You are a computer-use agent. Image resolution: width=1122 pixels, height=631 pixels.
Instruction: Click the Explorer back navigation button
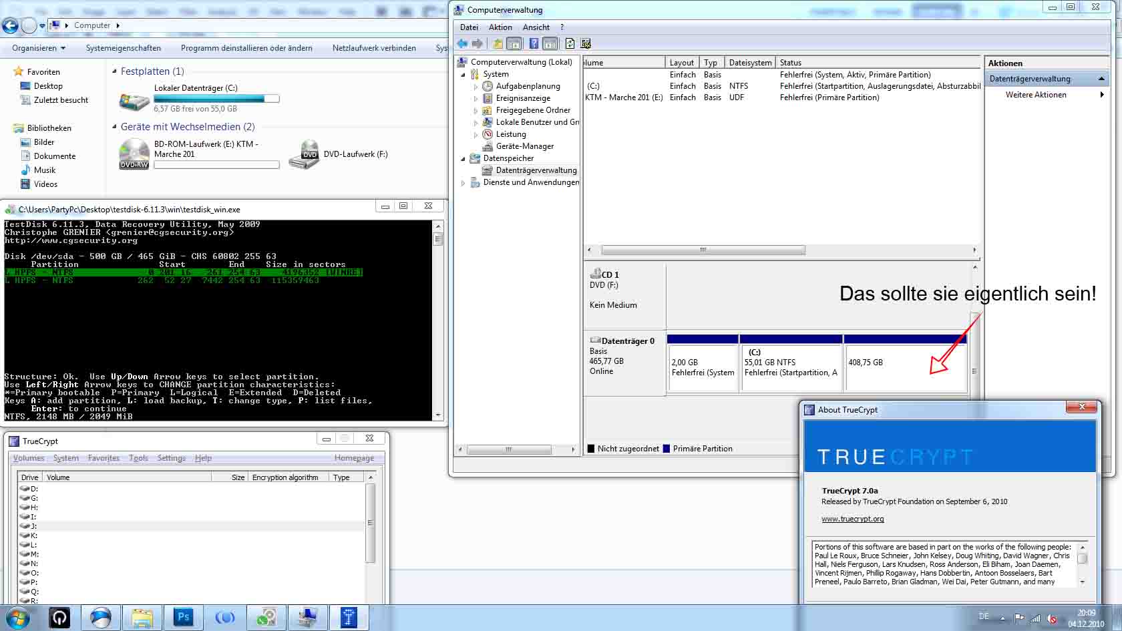[x=10, y=25]
